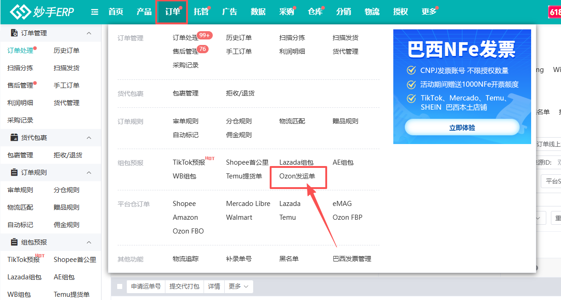
Task: Click the 货代包裹 sidebar section icon
Action: tap(14, 138)
